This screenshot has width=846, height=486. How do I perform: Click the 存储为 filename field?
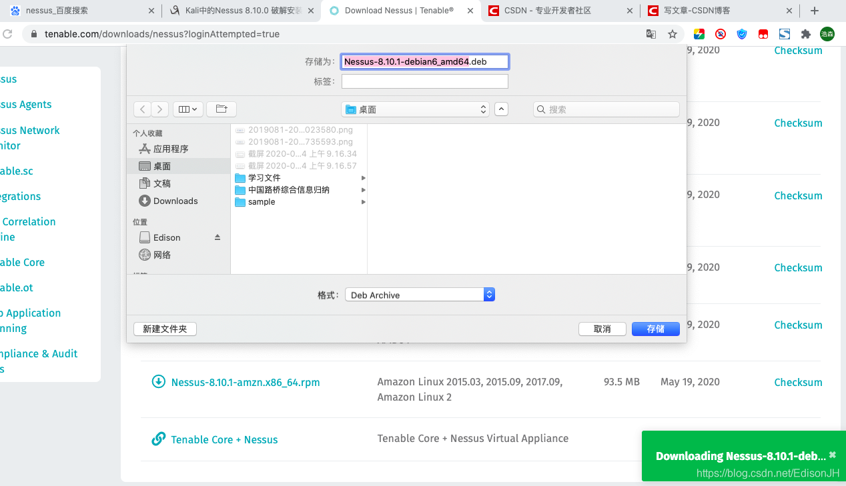tap(425, 61)
